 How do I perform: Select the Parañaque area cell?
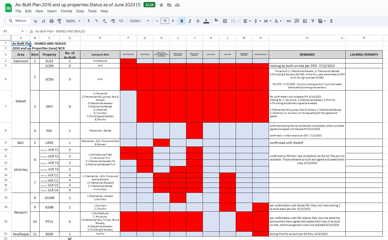[21, 234]
